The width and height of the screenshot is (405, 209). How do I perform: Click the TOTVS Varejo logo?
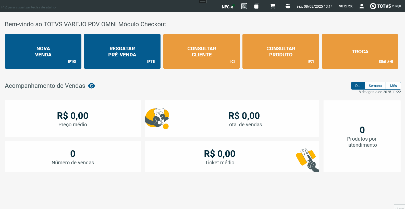(385, 6)
